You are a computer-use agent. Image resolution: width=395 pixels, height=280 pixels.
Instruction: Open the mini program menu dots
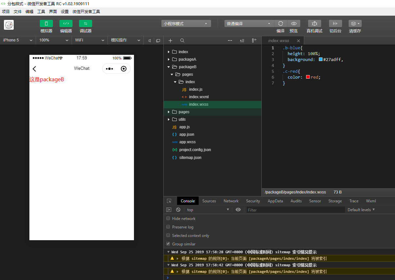click(x=109, y=69)
